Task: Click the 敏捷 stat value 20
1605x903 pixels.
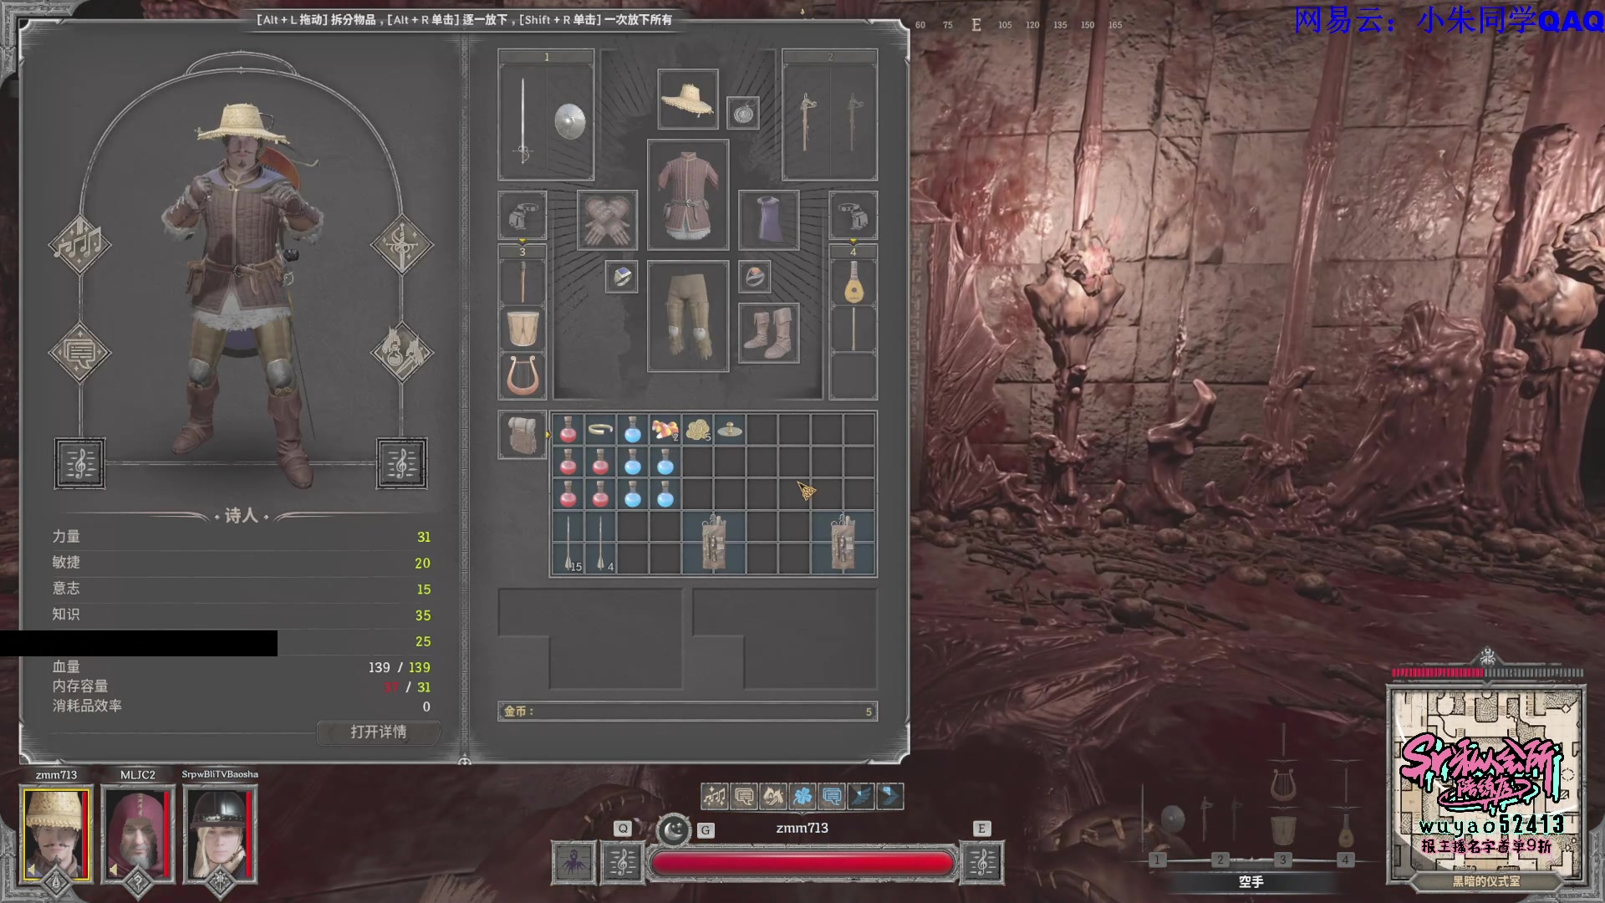Action: [422, 564]
